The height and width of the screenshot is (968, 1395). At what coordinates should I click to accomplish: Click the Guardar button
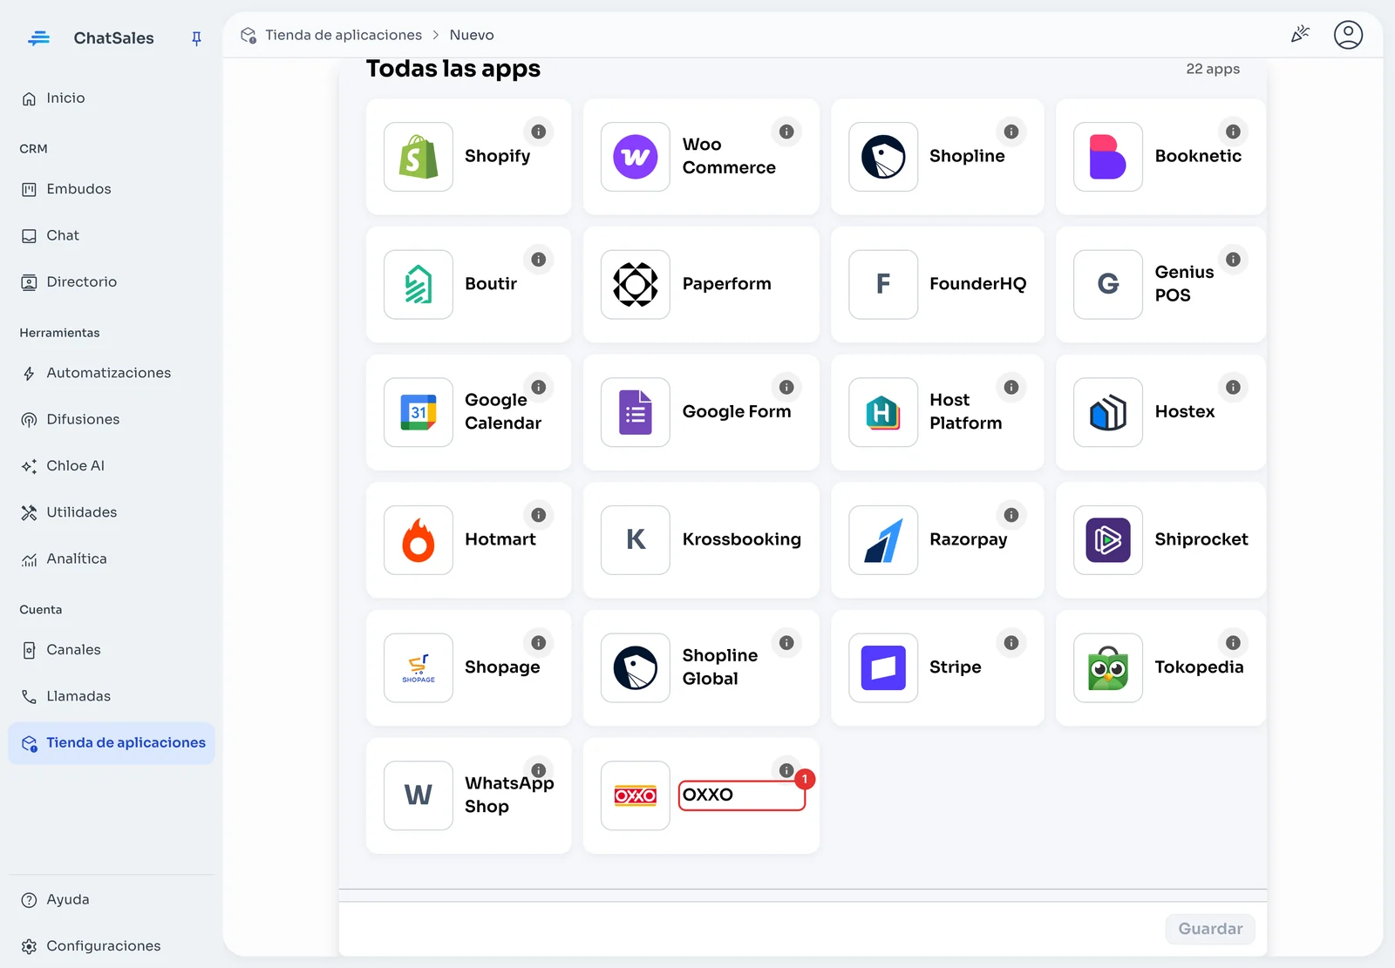pyautogui.click(x=1210, y=929)
